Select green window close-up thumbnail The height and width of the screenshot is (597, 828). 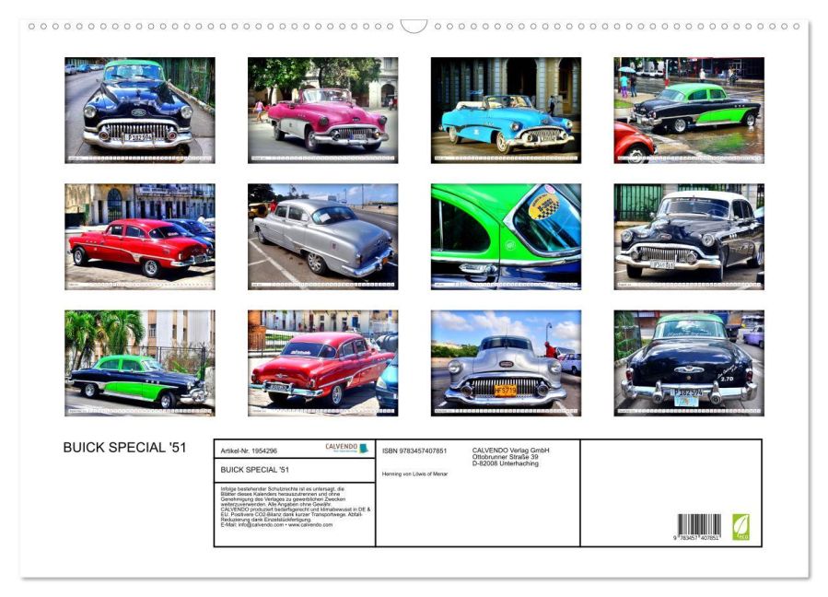click(506, 237)
